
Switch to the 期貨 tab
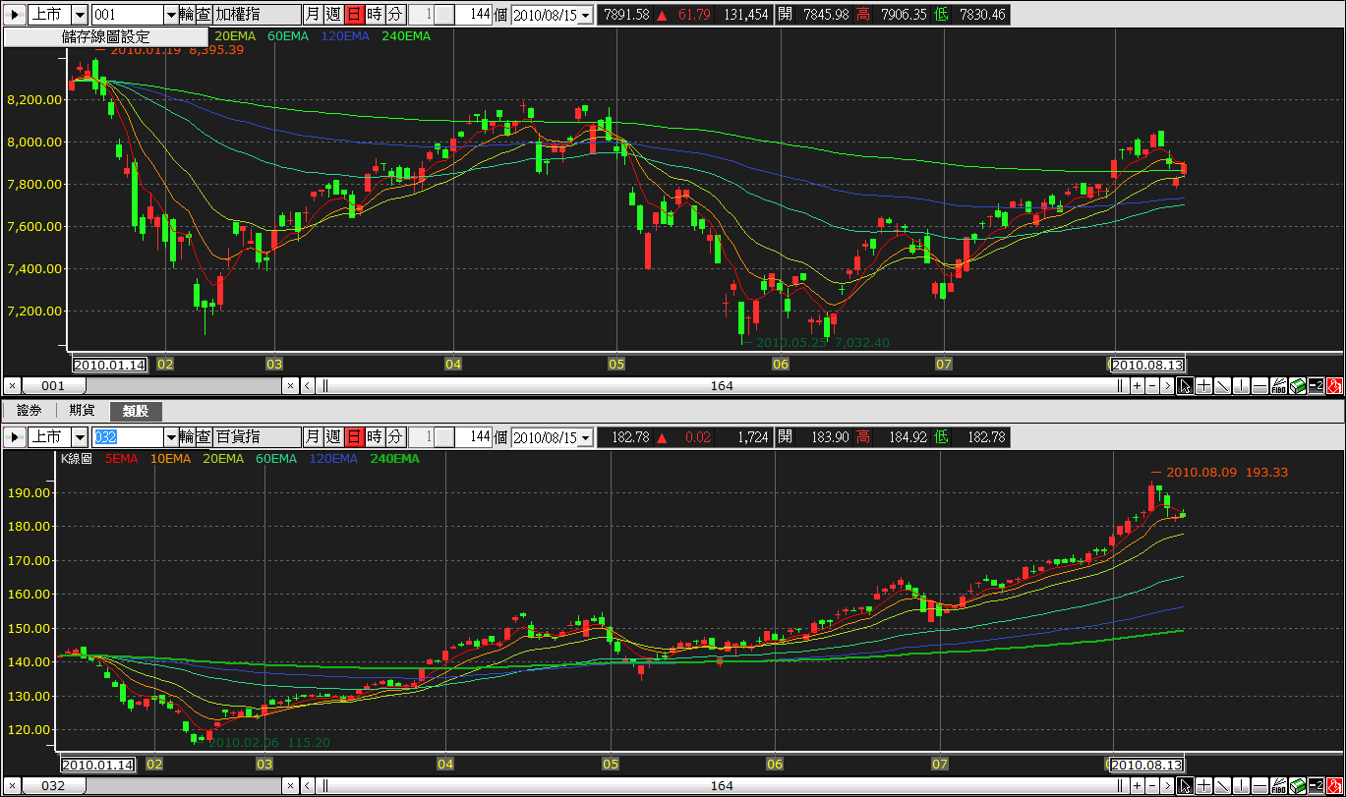point(82,411)
